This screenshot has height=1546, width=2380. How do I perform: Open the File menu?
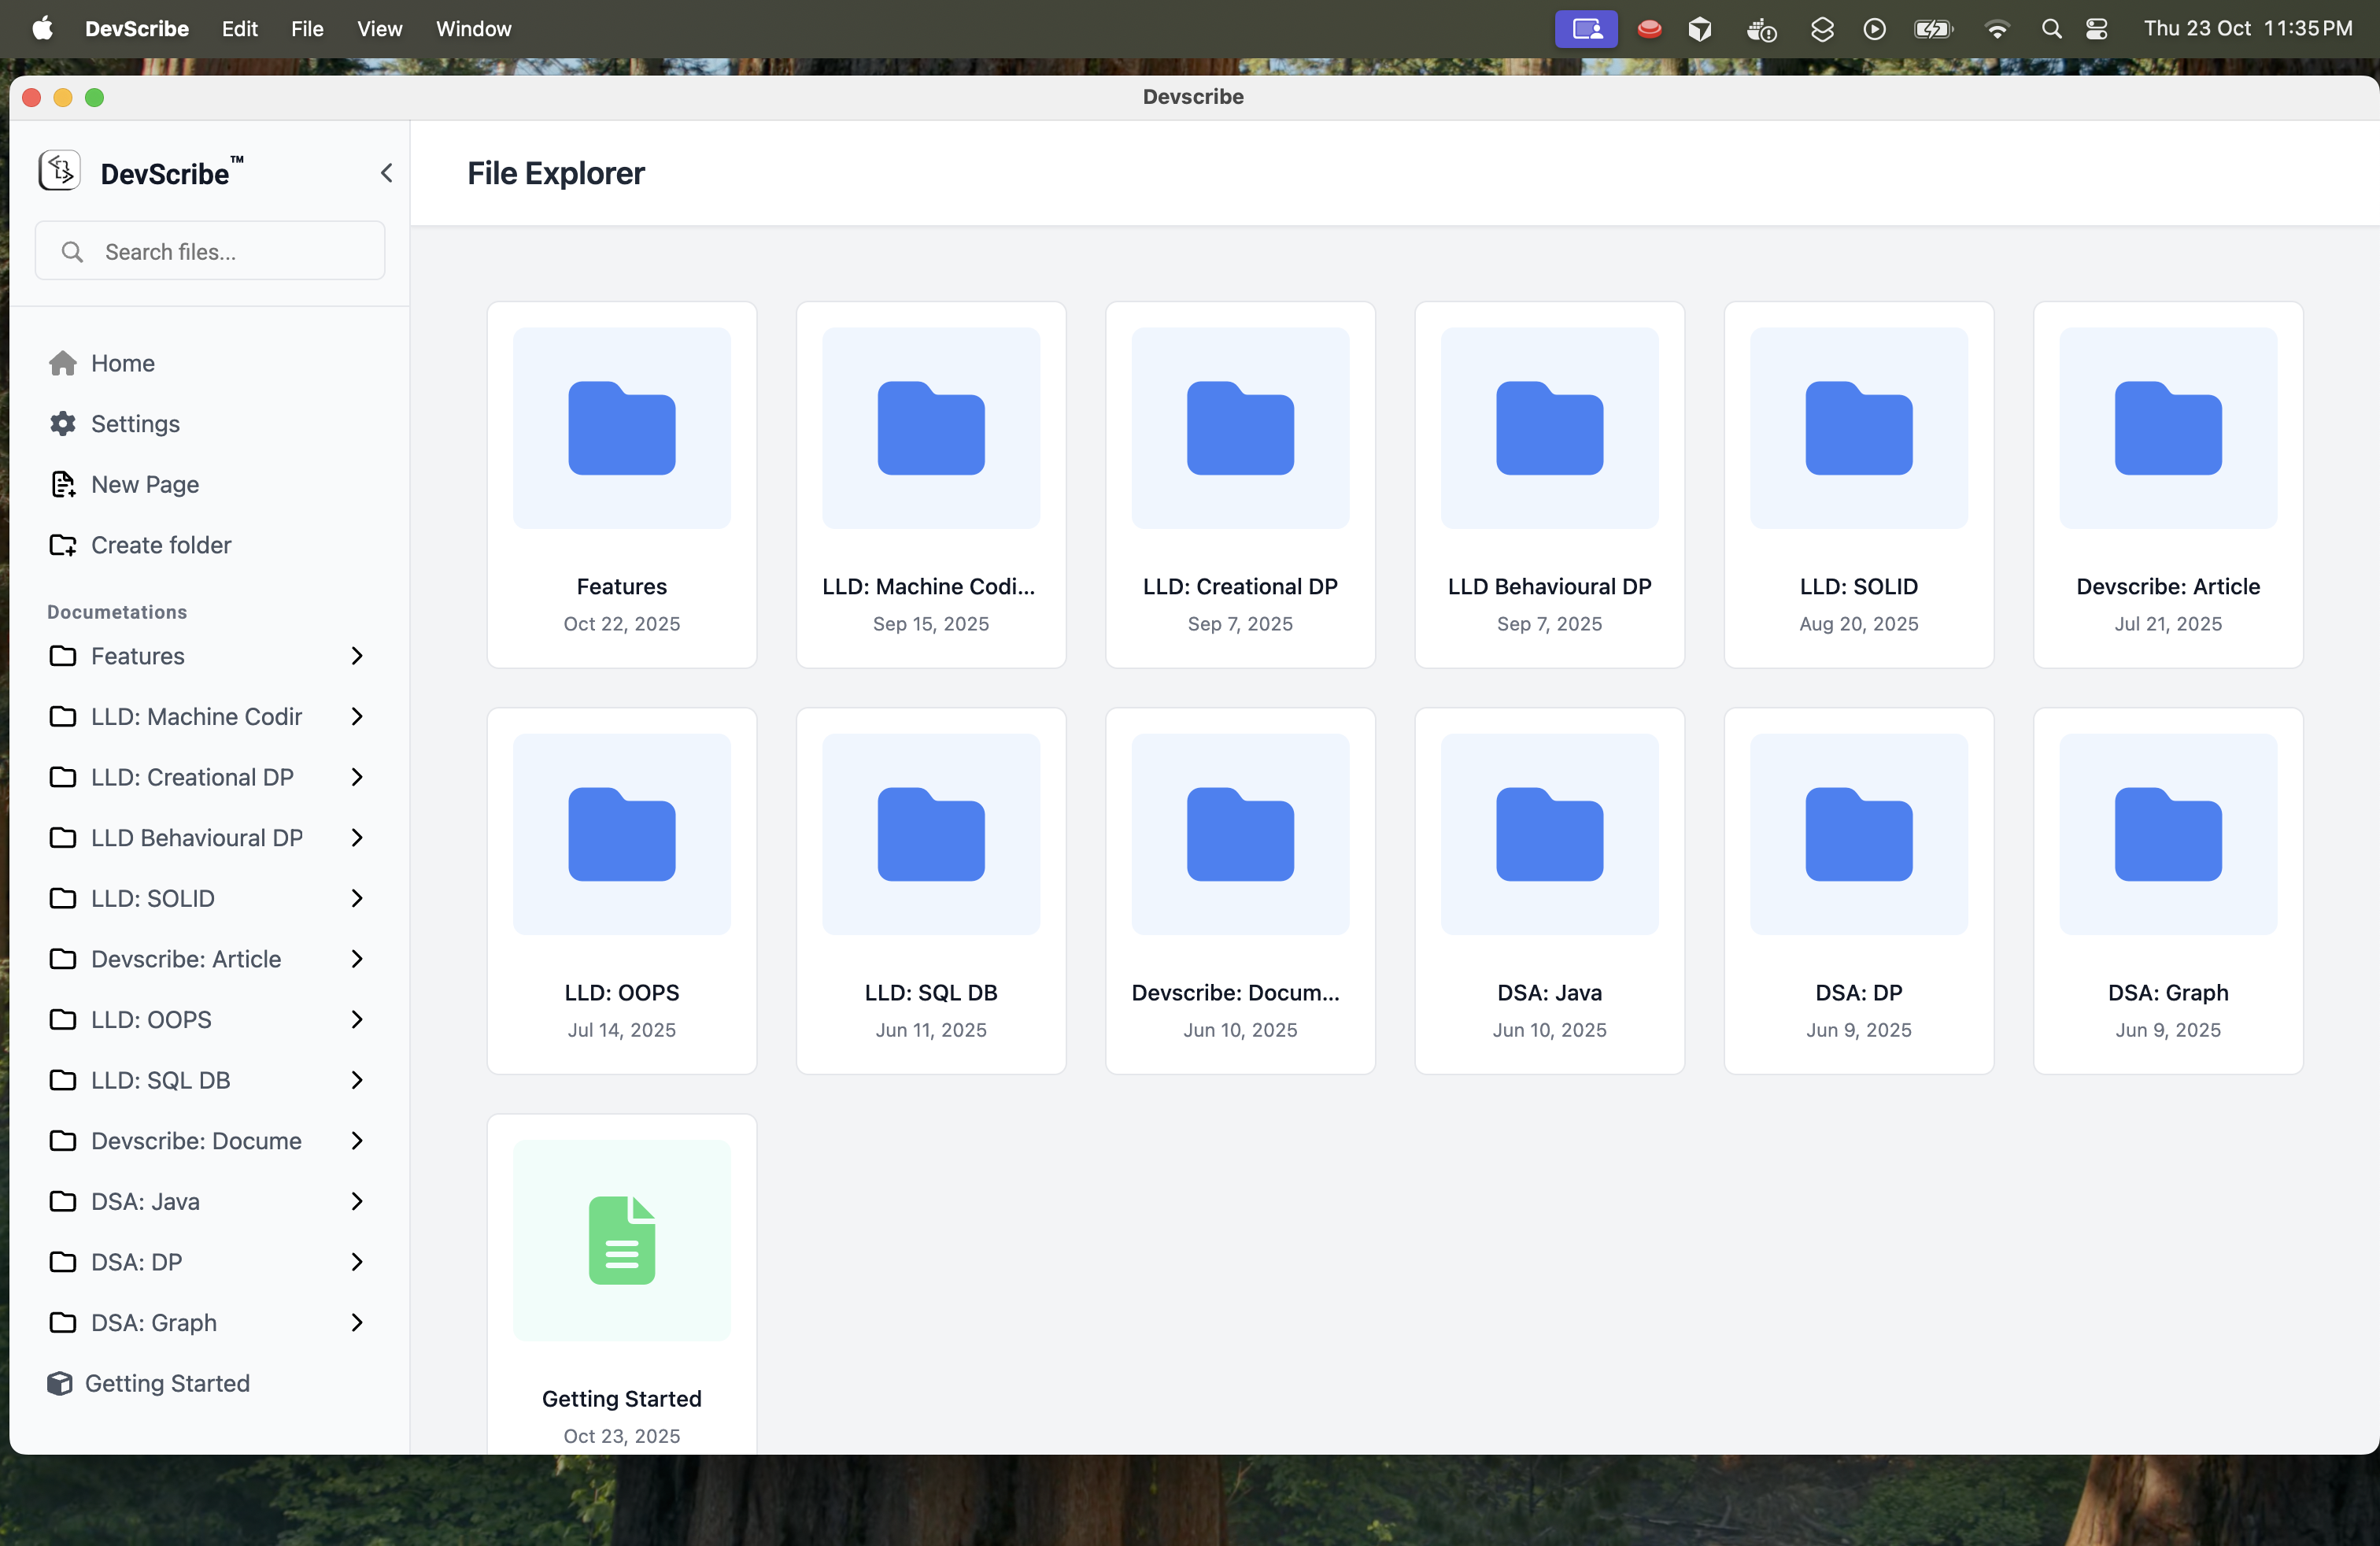point(307,29)
